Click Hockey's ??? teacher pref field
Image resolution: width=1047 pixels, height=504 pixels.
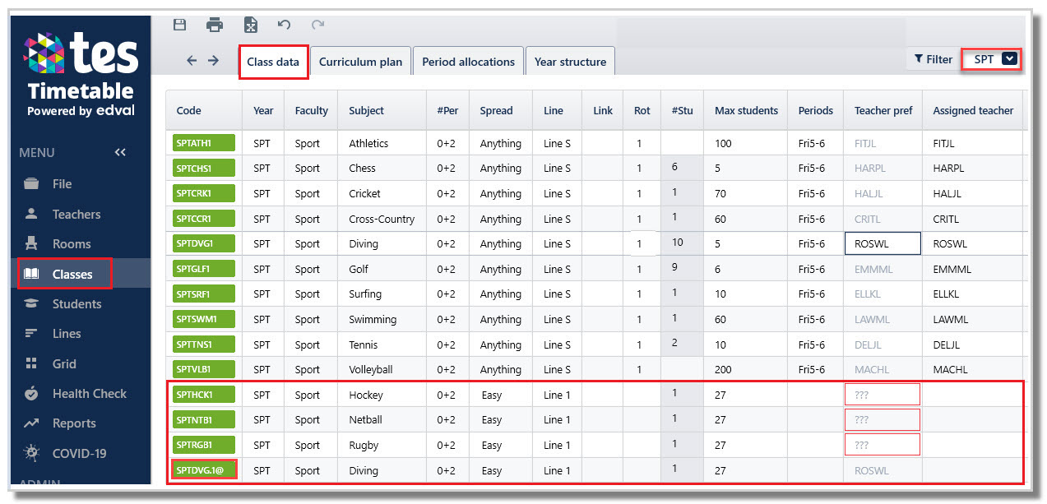(883, 395)
